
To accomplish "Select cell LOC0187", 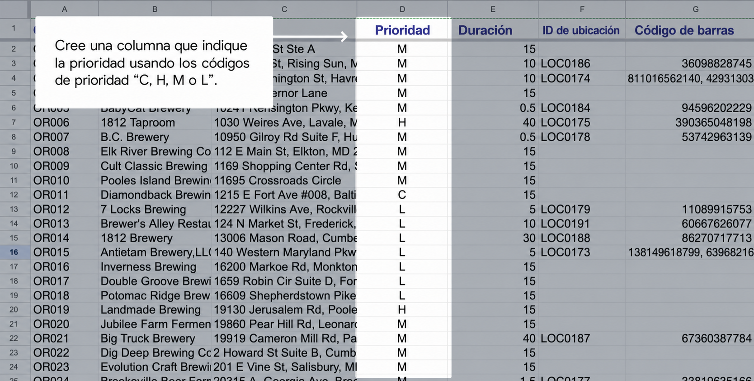I will pos(582,338).
